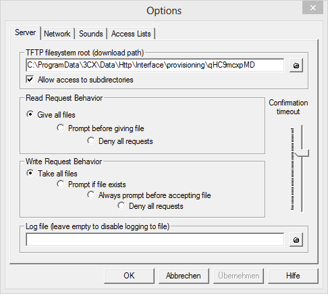The width and height of the screenshot is (328, 294).
Task: Open Hilfe for the options dialog
Action: point(293,276)
